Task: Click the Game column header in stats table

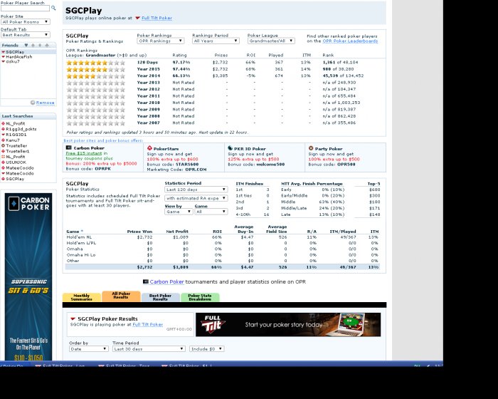Action: [x=73, y=232]
